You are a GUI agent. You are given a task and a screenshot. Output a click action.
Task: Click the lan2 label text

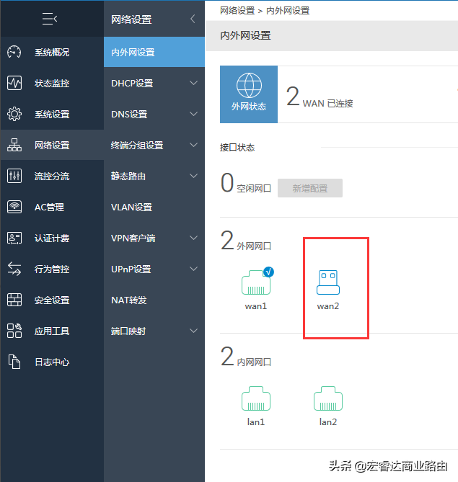pos(327,422)
